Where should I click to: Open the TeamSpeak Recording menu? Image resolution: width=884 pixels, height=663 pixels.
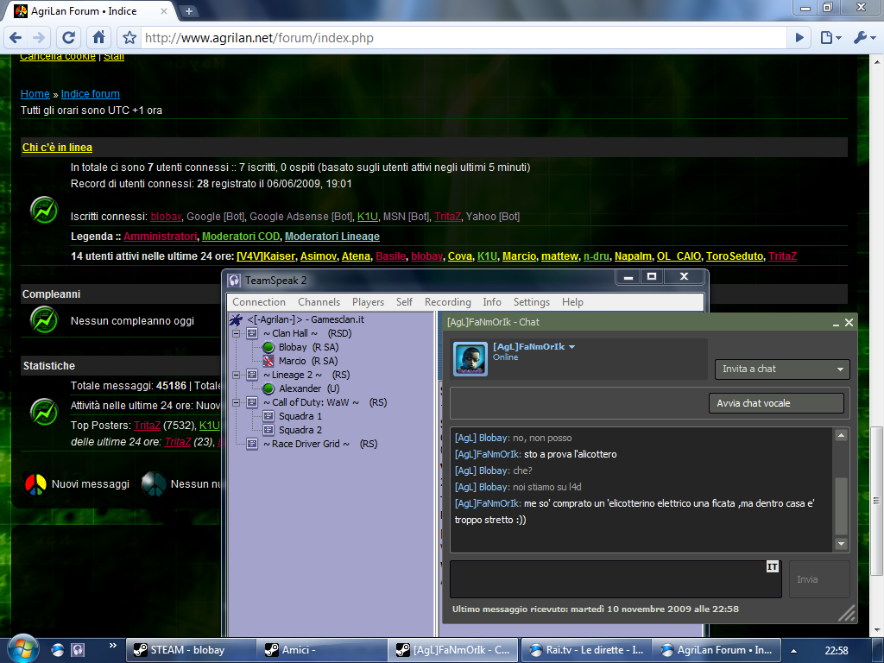pyautogui.click(x=448, y=302)
